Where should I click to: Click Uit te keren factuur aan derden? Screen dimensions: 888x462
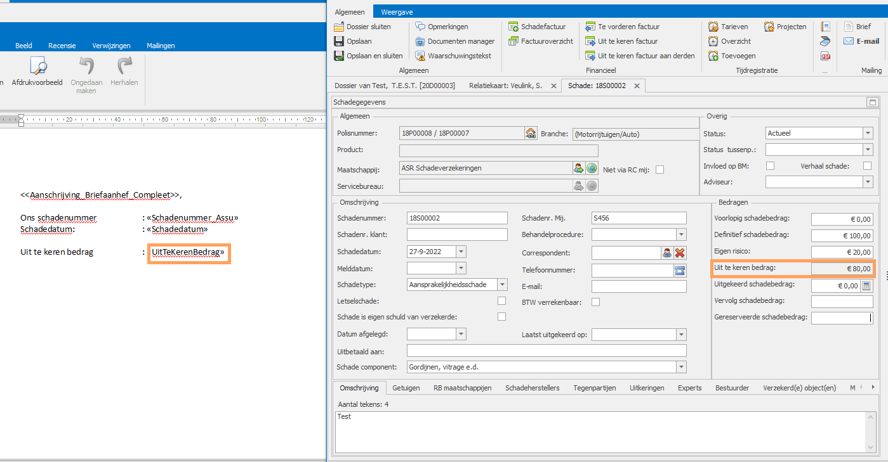pos(640,56)
